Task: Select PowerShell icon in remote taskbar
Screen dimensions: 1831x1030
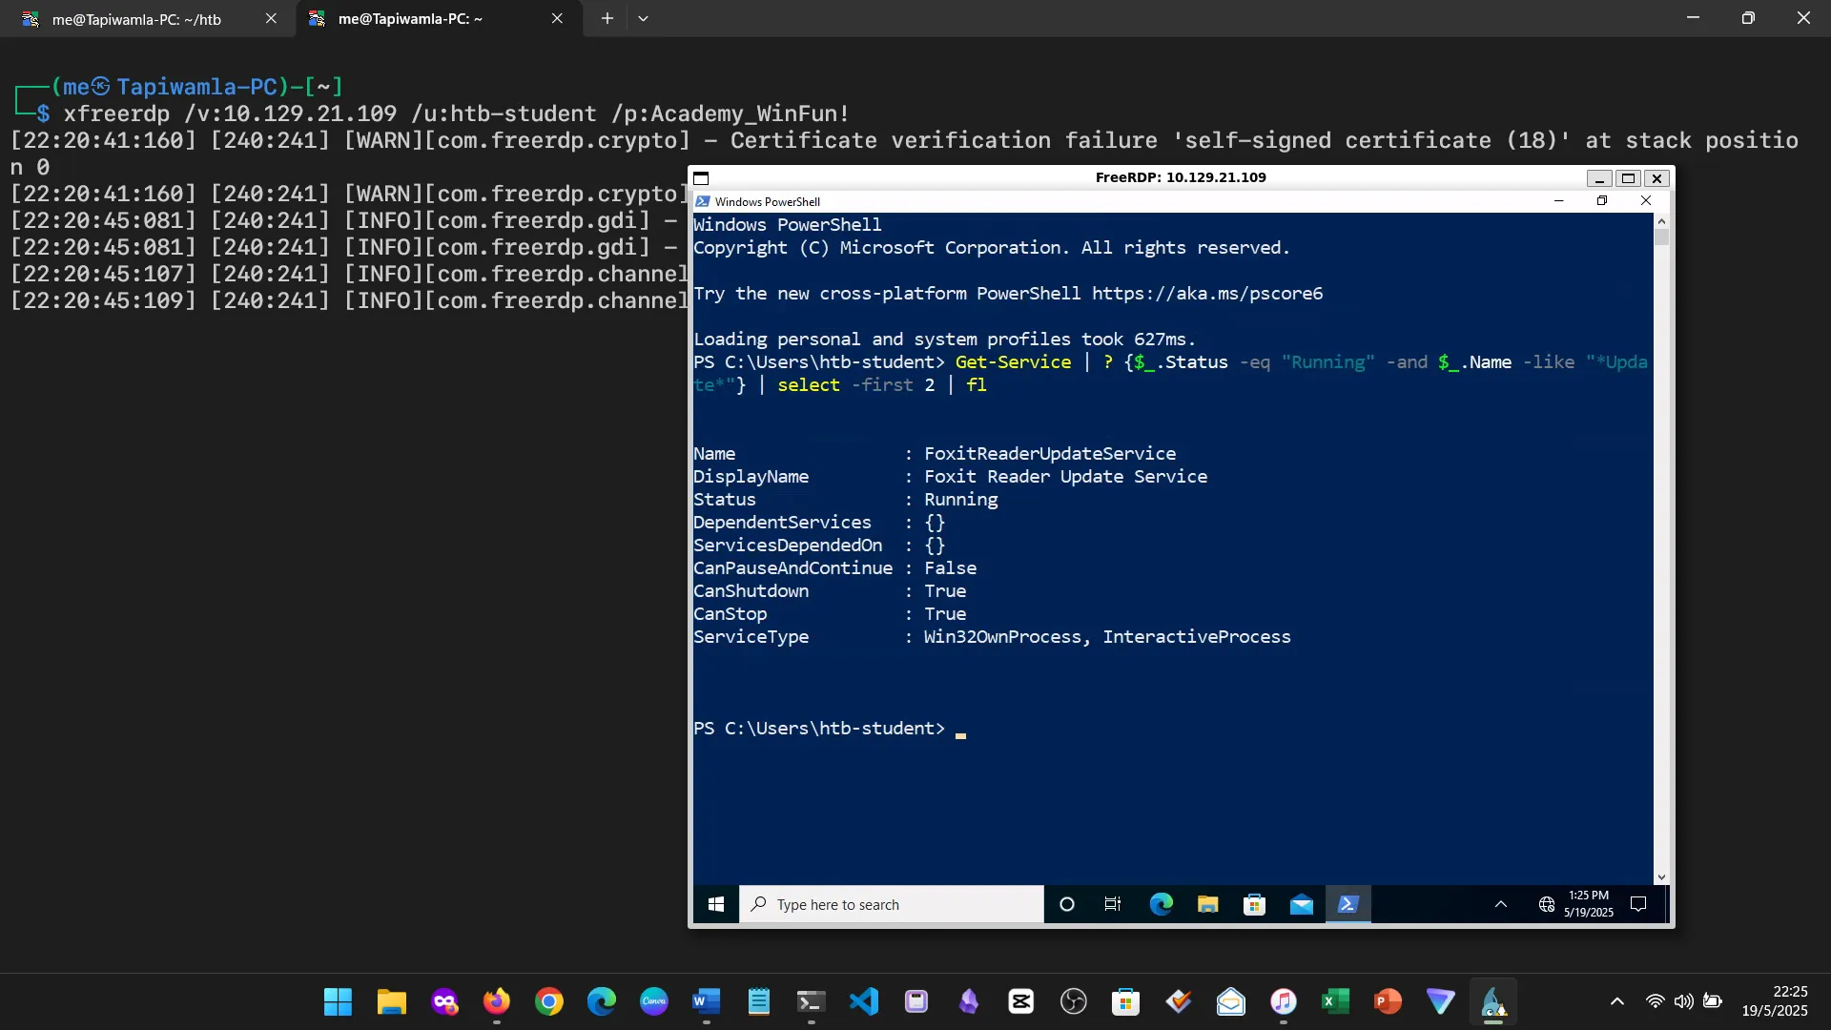Action: [x=1348, y=904]
